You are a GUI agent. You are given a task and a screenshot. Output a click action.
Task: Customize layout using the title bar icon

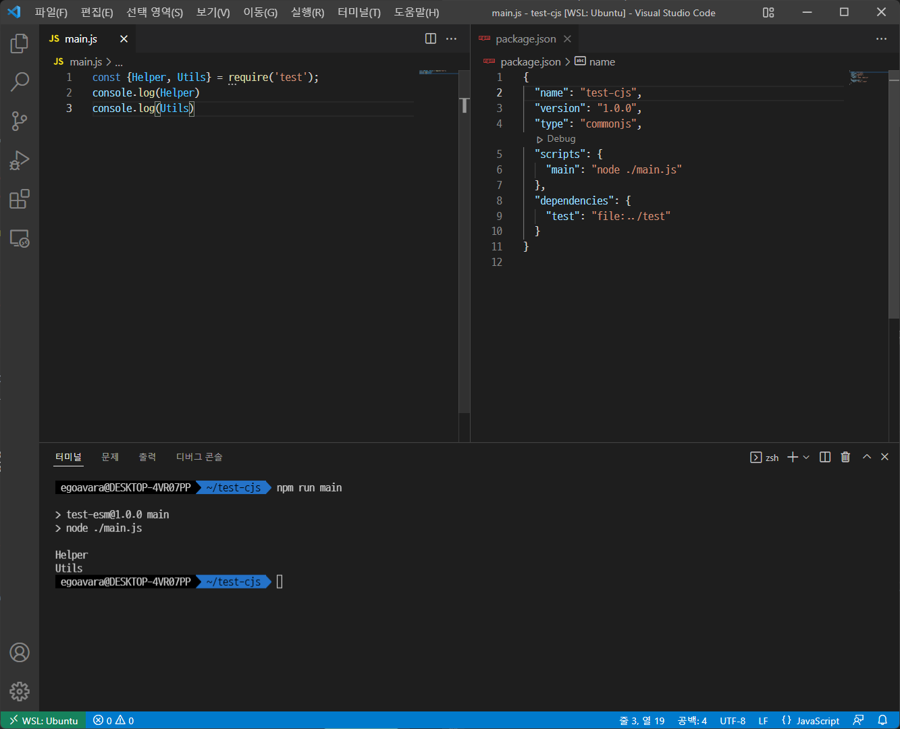pos(768,13)
